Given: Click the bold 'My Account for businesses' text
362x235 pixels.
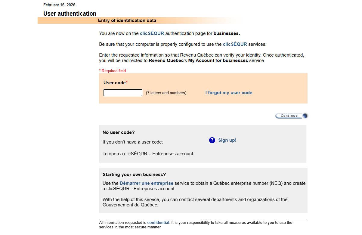Looking at the screenshot, I should pos(218,60).
